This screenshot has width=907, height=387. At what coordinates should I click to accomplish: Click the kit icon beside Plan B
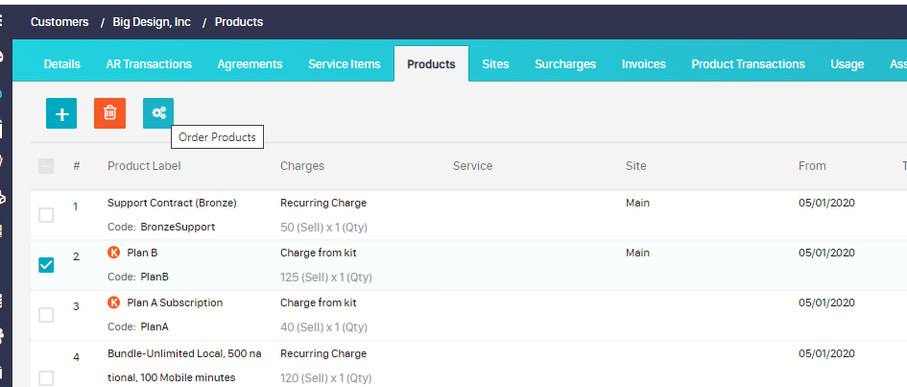point(114,253)
